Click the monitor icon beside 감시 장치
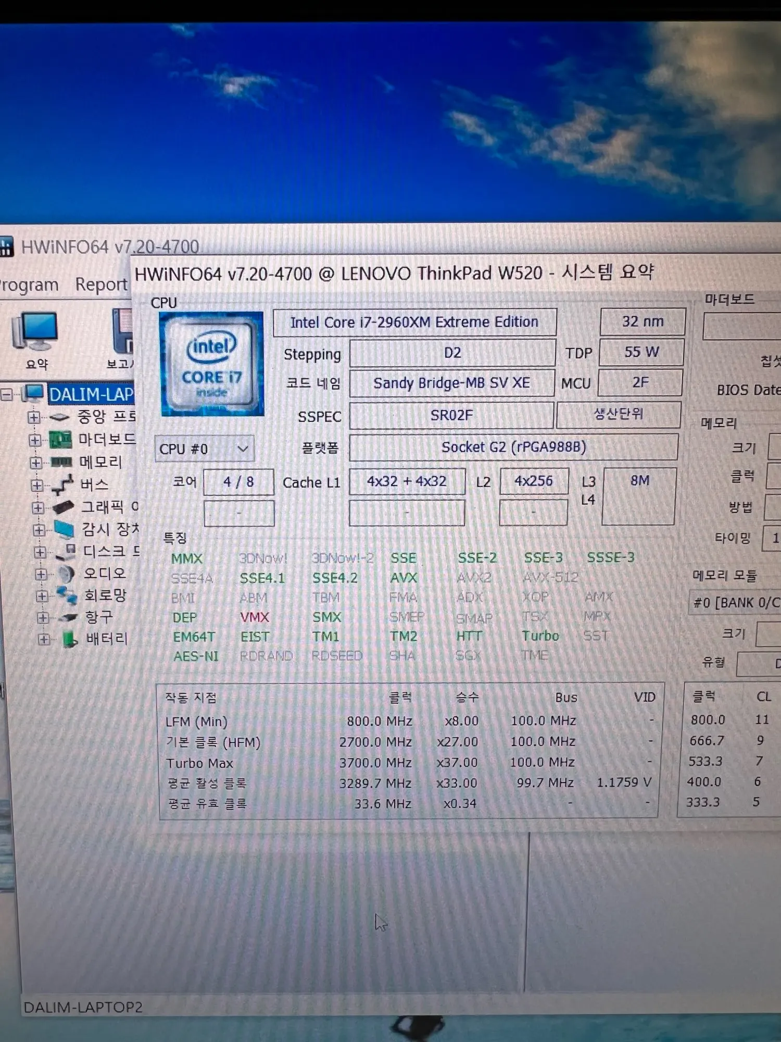 coord(65,530)
